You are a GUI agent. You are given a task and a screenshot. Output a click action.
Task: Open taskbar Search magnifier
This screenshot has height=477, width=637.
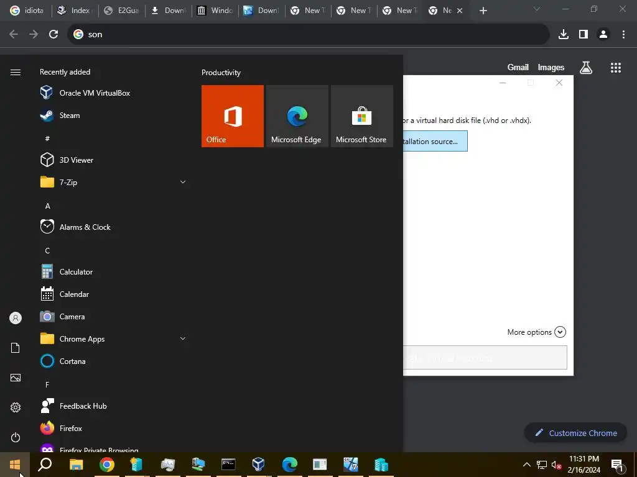(x=45, y=465)
